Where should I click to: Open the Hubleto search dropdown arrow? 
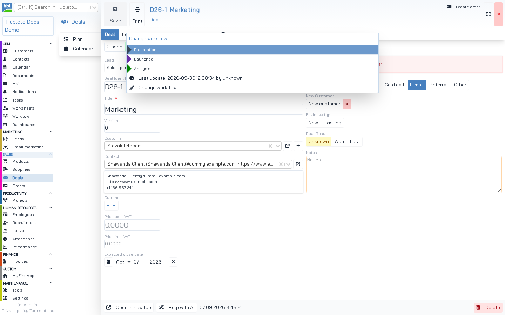(94, 7)
